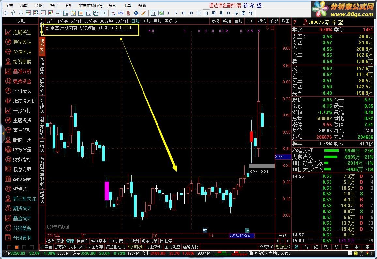
Task: Click the 2016/11/28 date marker on time axis
Action: tap(242, 236)
